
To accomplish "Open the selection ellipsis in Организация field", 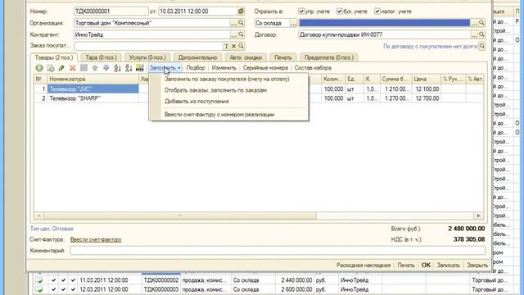I will (233, 23).
